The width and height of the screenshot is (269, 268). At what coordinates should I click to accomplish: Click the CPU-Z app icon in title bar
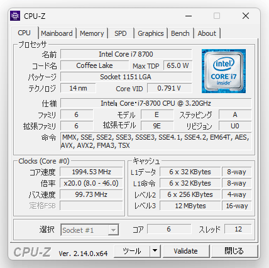[15, 16]
